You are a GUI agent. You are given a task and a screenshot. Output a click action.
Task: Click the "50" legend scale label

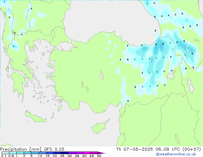(99, 156)
